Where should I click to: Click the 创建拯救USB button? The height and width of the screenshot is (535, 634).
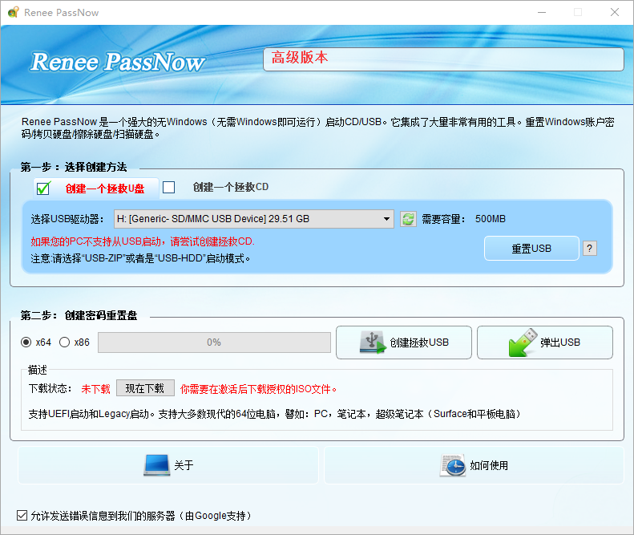point(404,342)
